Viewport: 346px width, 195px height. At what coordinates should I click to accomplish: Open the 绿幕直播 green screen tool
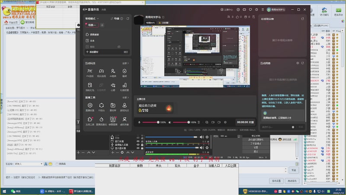click(x=113, y=121)
